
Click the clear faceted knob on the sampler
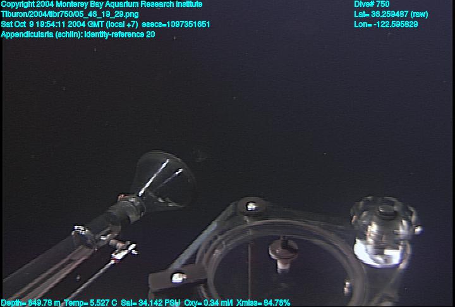click(x=384, y=231)
